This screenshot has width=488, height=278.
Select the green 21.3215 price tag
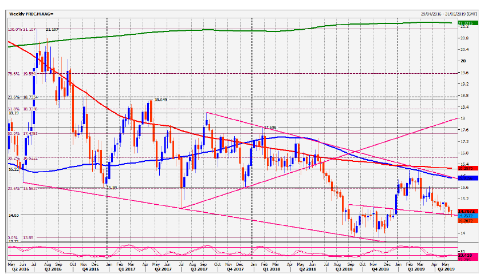[467, 23]
